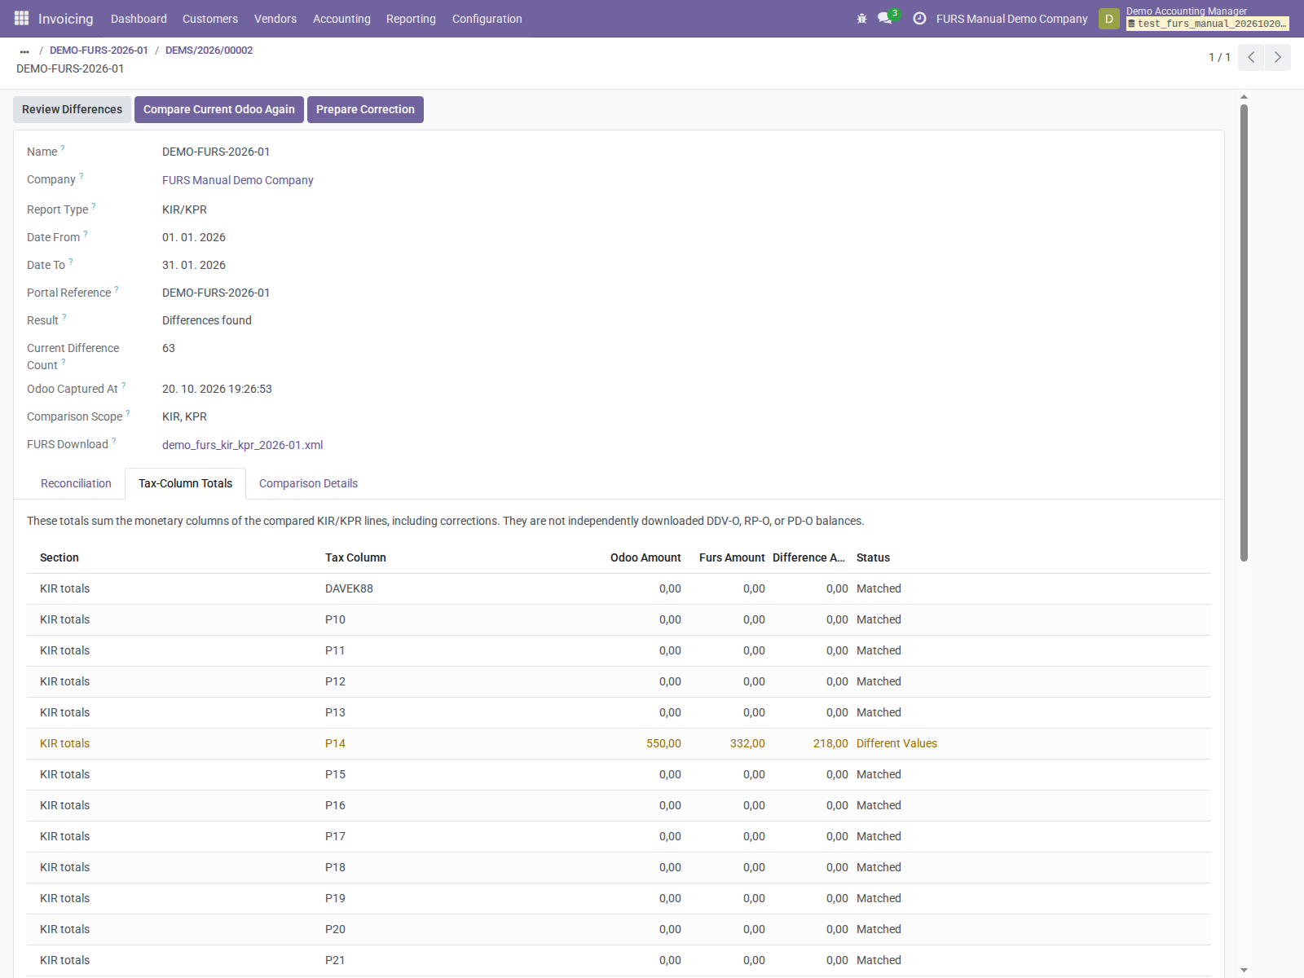The image size is (1304, 978).
Task: Show help tooltip for Report Type
Action: coord(94,206)
